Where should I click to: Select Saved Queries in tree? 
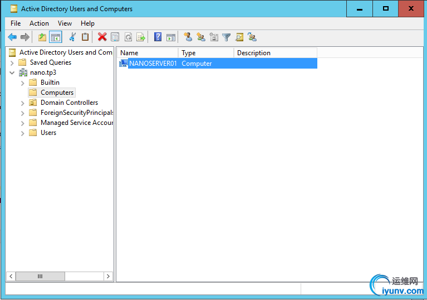point(51,62)
